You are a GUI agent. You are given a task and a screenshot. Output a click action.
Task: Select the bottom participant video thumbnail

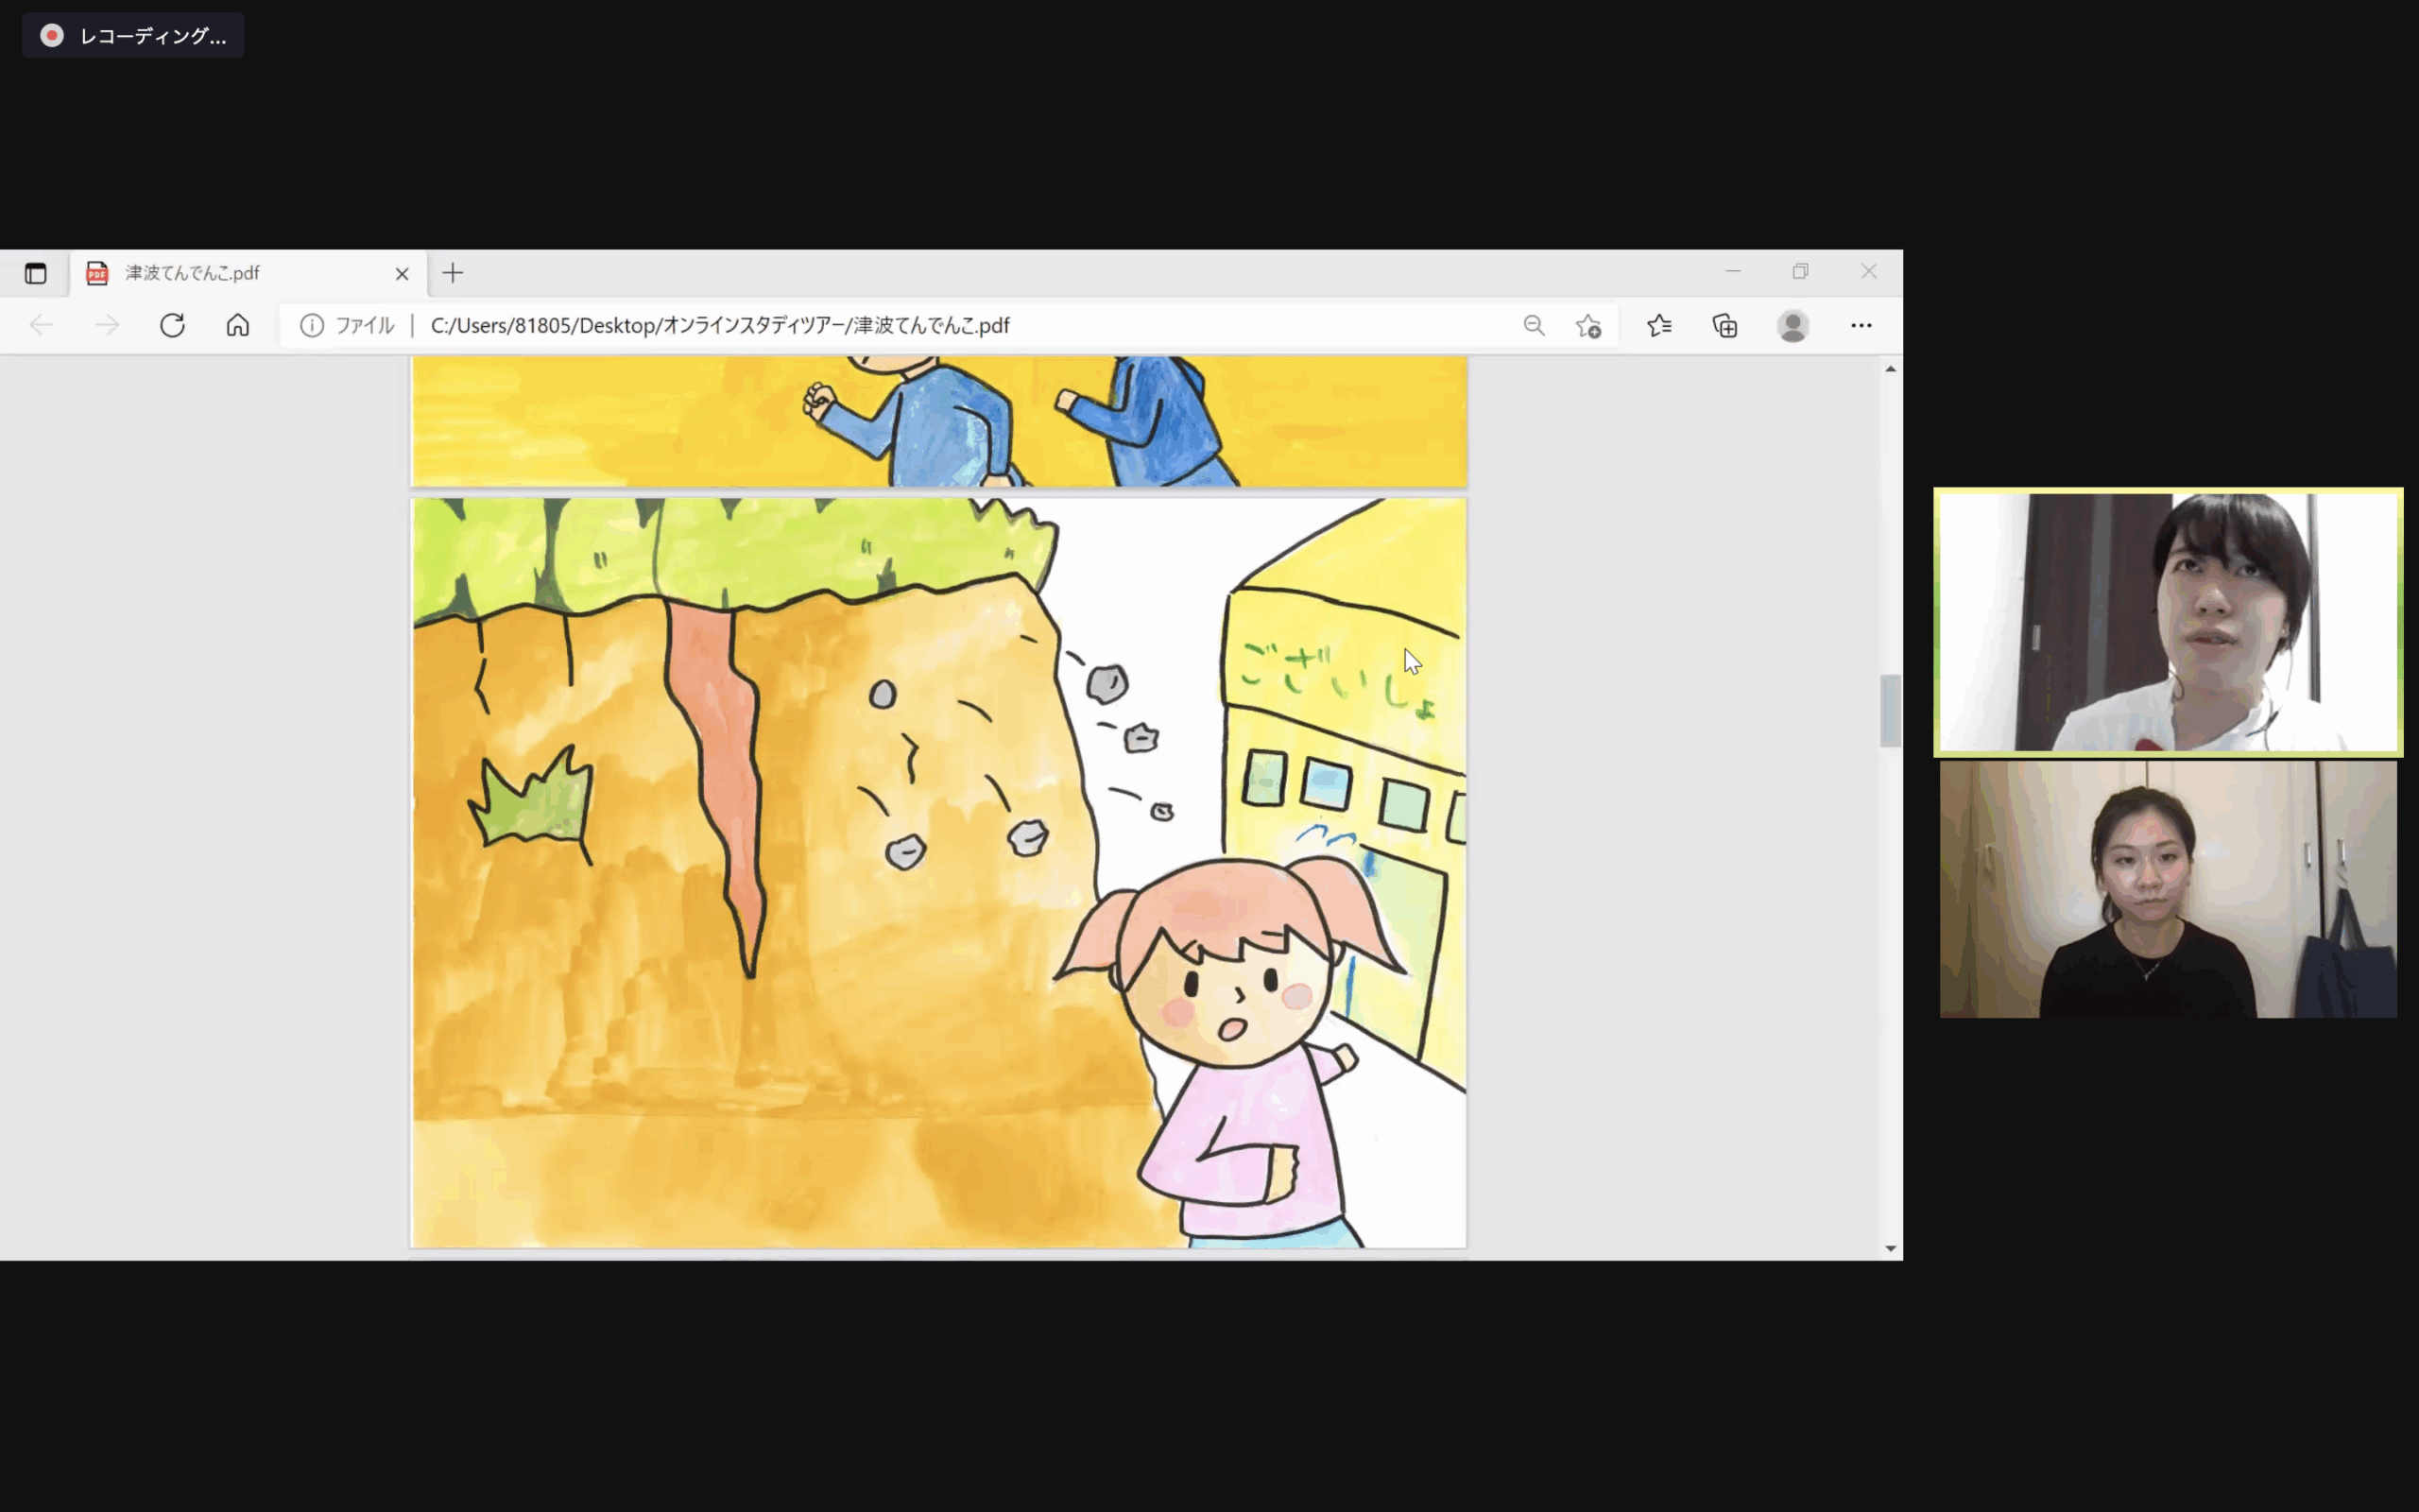2168,889
